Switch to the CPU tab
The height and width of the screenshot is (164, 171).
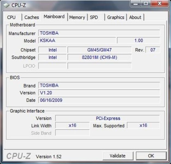click(x=13, y=17)
